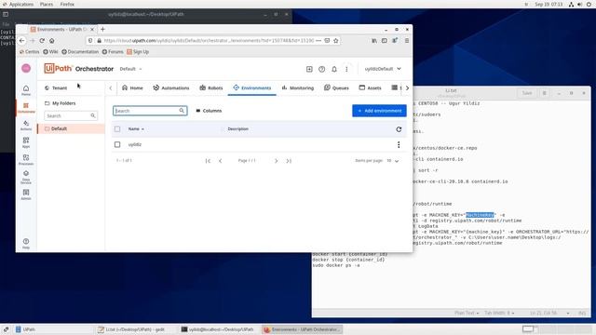Screen dimensions: 596x335
Task: Go to next results page
Action: (x=276, y=161)
